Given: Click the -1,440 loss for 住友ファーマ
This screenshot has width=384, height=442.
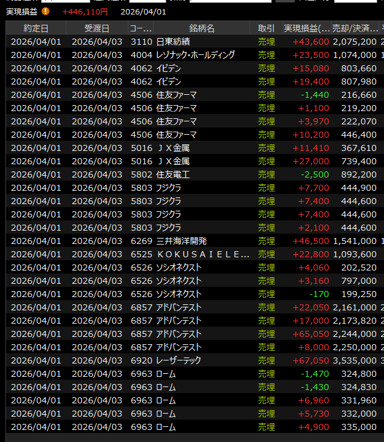Looking at the screenshot, I should 315,95.
